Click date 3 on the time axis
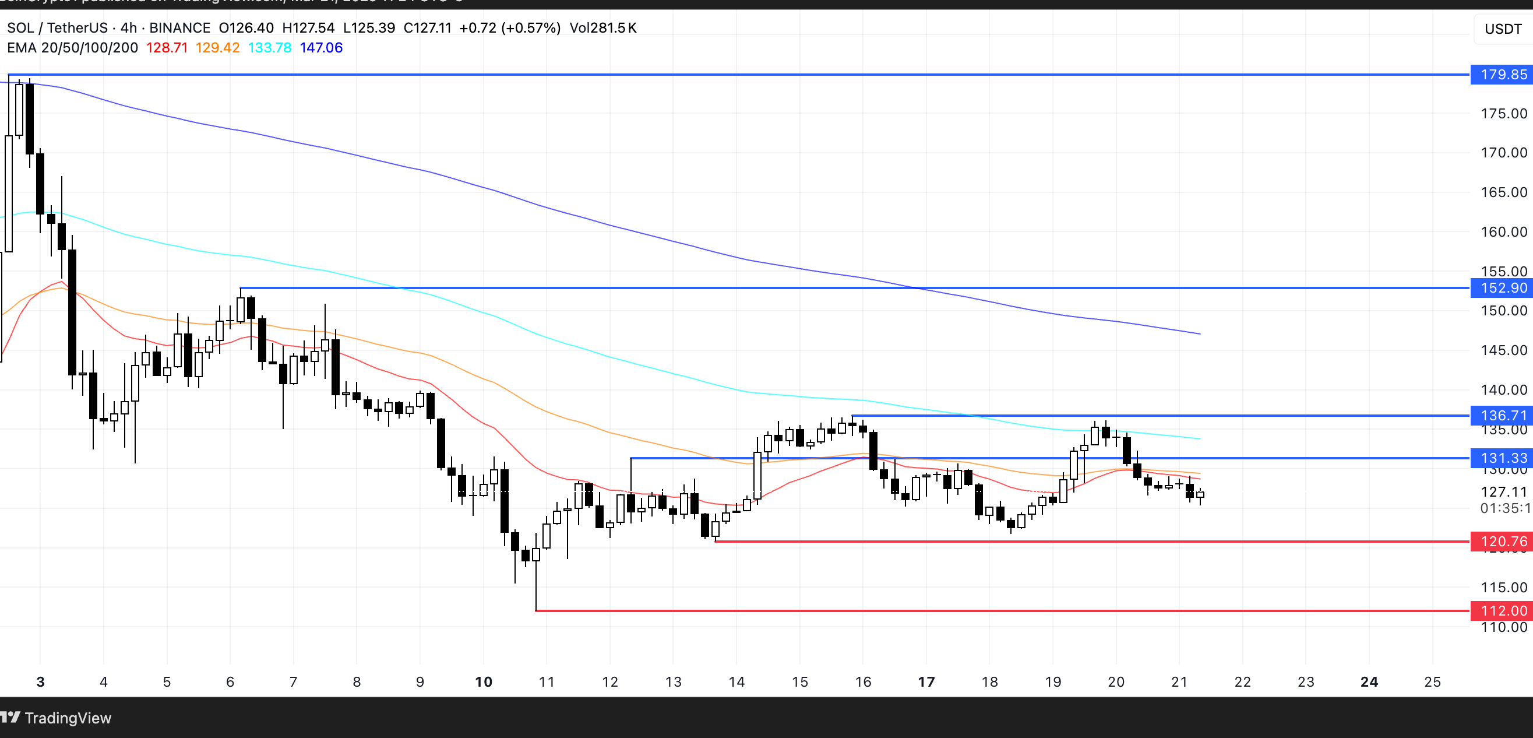 (40, 682)
